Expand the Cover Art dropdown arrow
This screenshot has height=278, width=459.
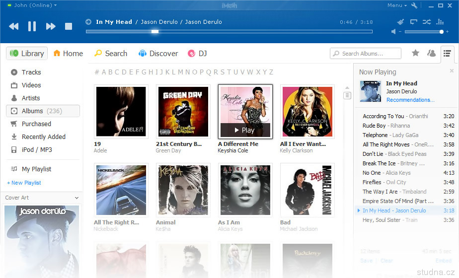click(76, 198)
